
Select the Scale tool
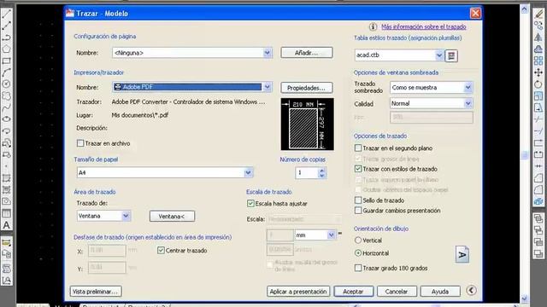[x=538, y=96]
